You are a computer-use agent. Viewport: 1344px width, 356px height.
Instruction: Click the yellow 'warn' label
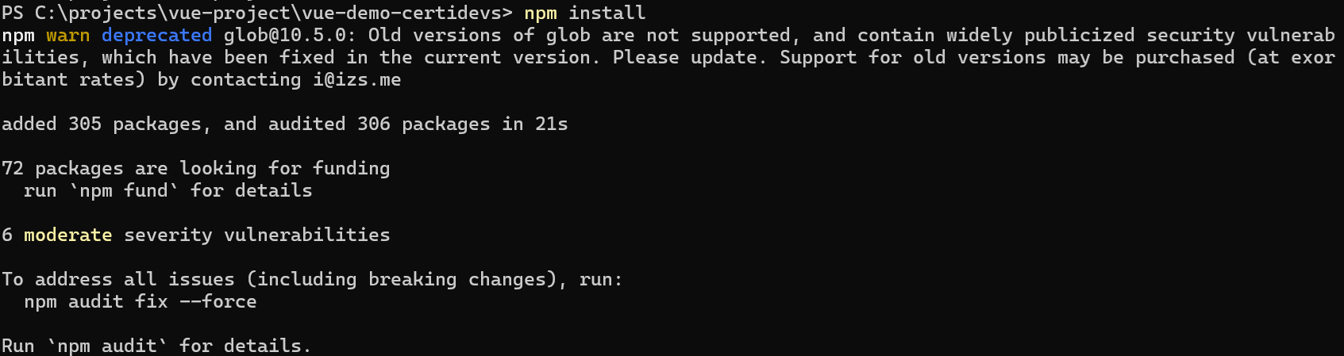tap(68, 36)
